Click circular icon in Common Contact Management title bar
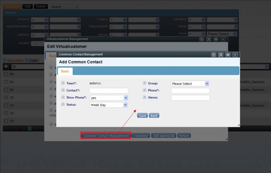 pos(213,55)
